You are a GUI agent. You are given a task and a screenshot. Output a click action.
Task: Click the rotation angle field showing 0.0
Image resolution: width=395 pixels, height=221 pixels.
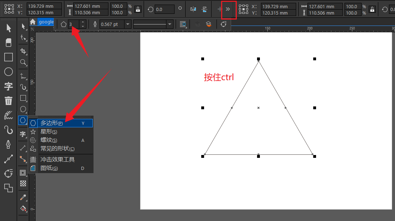(x=164, y=9)
